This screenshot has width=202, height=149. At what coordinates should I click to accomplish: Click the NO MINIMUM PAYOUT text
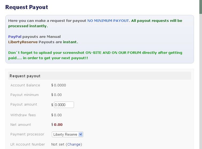click(108, 21)
